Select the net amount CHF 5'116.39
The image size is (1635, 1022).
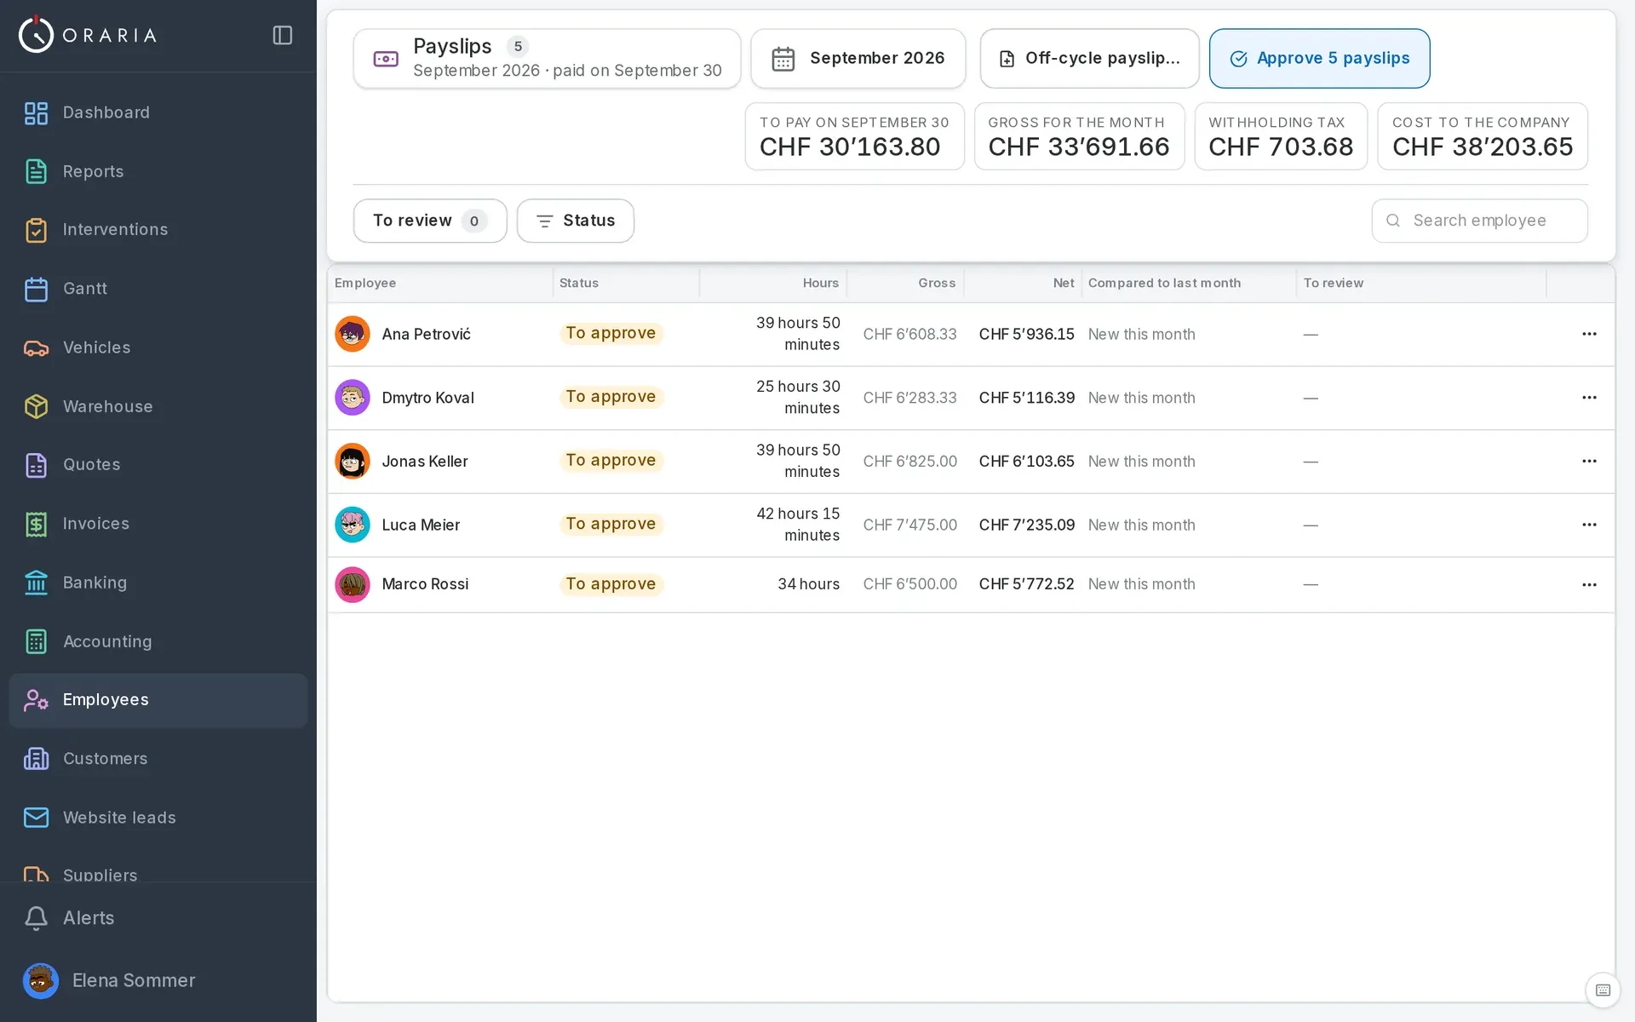1027,398
